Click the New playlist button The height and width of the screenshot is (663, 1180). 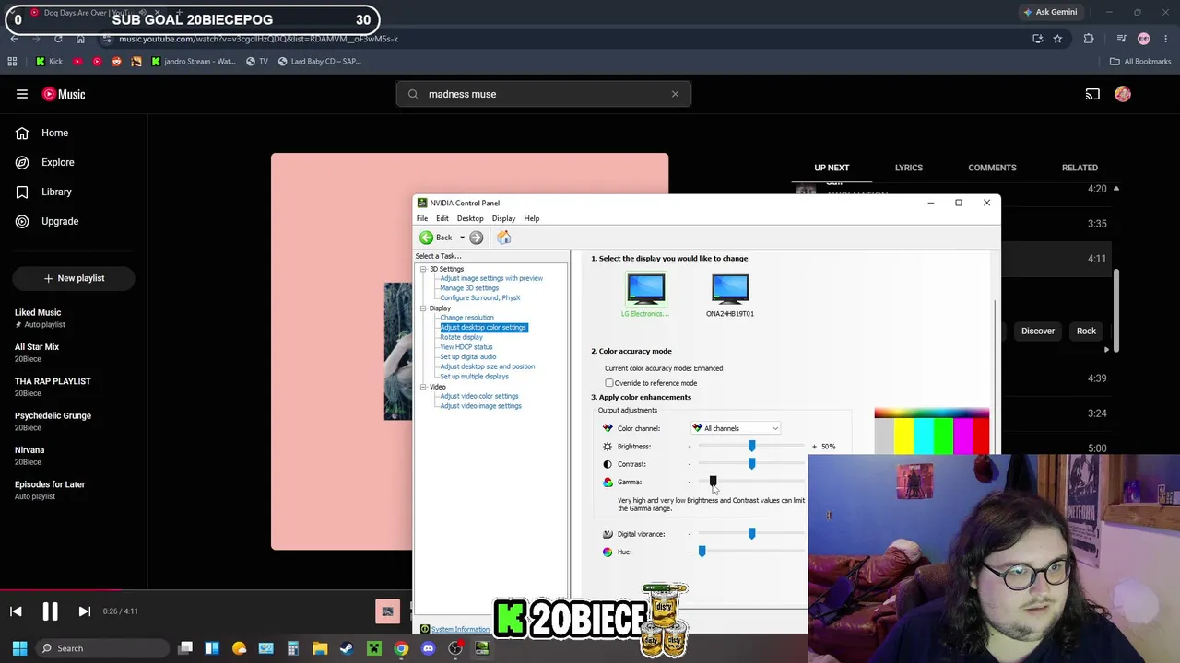(74, 278)
